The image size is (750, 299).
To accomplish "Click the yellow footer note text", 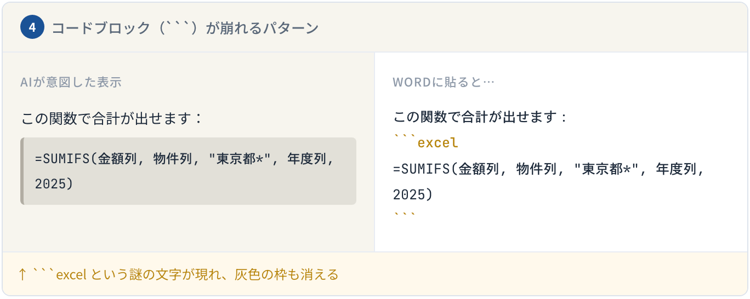I will (178, 274).
